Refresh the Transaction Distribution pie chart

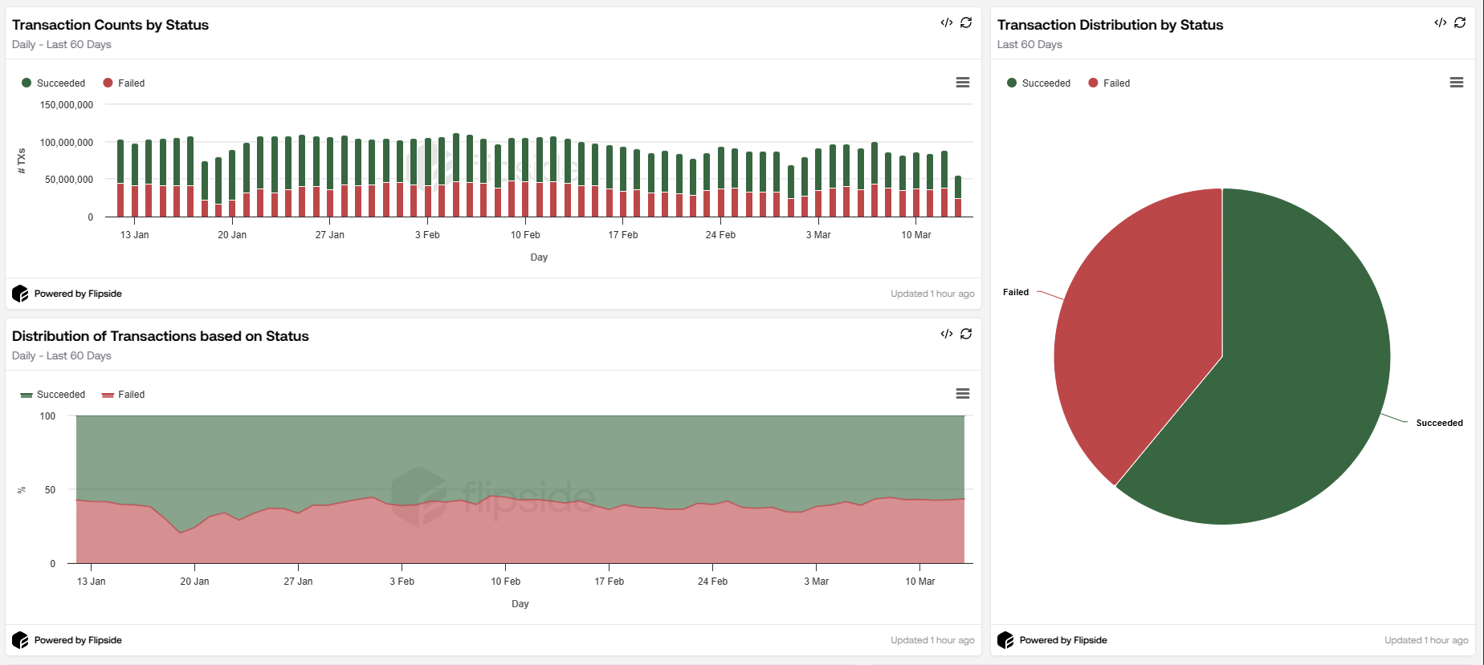[x=1460, y=22]
